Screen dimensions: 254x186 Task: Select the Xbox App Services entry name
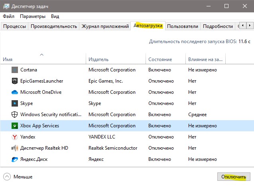39,126
